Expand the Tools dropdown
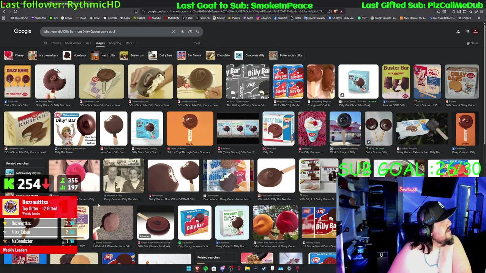The width and height of the screenshot is (486, 273). coord(197,43)
